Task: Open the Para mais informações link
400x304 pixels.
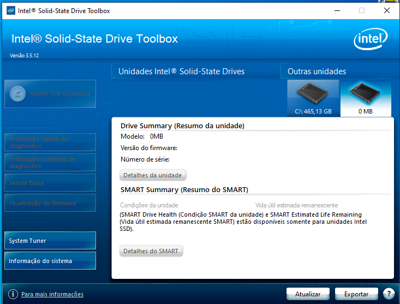Action: (x=52, y=294)
